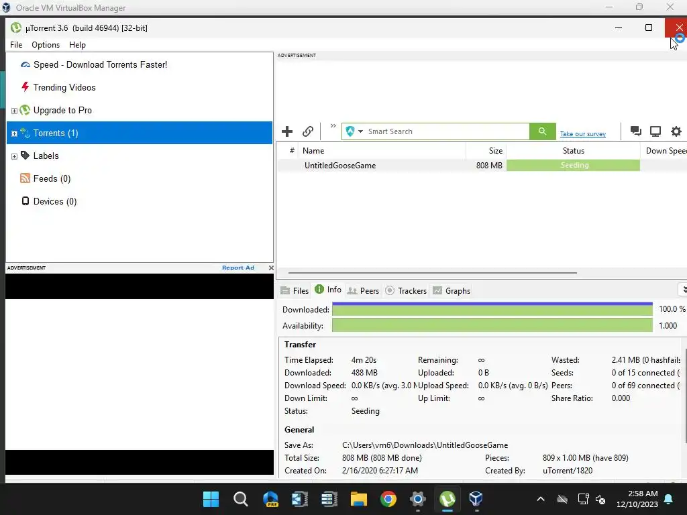
Task: Switch to the Graphs tab
Action: point(452,291)
